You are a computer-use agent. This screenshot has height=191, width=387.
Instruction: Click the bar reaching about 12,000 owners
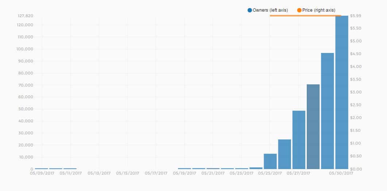270,161
